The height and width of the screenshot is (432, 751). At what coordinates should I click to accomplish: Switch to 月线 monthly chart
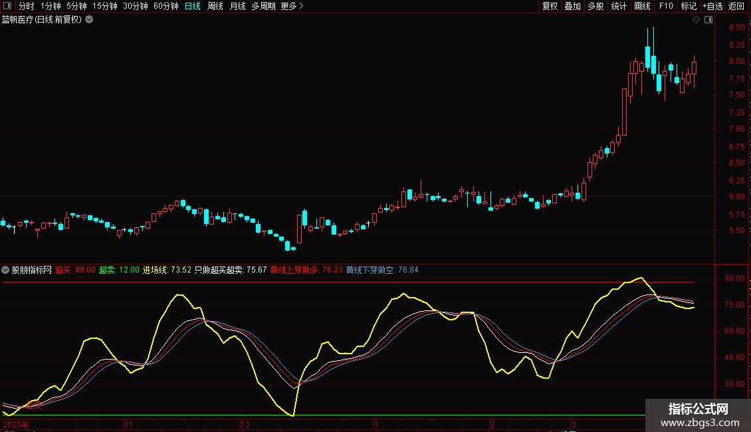(237, 6)
